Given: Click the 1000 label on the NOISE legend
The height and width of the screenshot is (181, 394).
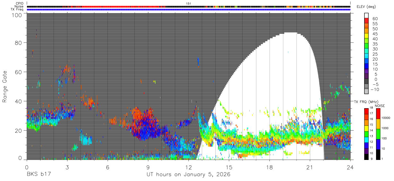Looking at the screenshot, I should (x=385, y=128).
